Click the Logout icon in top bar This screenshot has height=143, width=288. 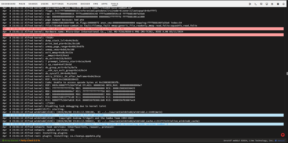tap(250, 4)
